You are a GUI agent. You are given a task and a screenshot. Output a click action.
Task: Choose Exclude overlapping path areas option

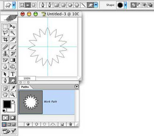[x=150, y=5]
